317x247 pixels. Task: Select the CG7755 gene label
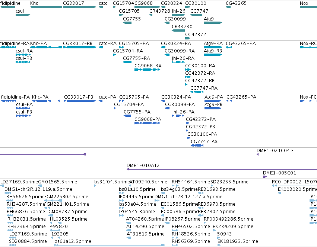click(x=132, y=19)
